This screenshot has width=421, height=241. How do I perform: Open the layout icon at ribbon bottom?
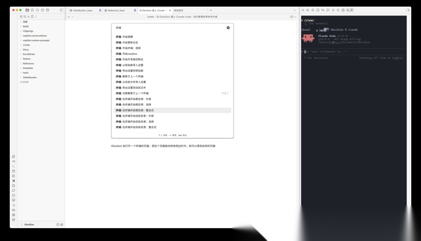[13, 220]
